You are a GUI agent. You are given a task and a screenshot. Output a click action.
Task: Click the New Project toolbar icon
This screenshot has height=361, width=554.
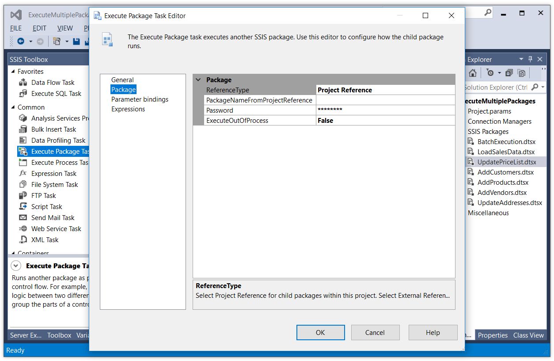(x=57, y=41)
